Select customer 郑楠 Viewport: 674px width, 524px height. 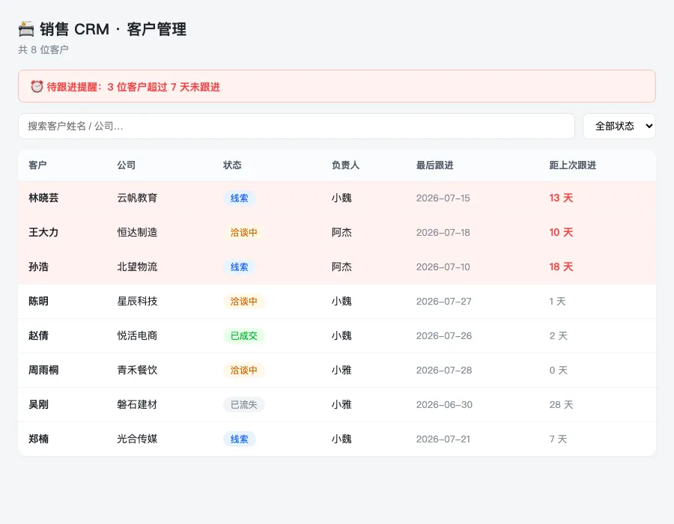(38, 439)
